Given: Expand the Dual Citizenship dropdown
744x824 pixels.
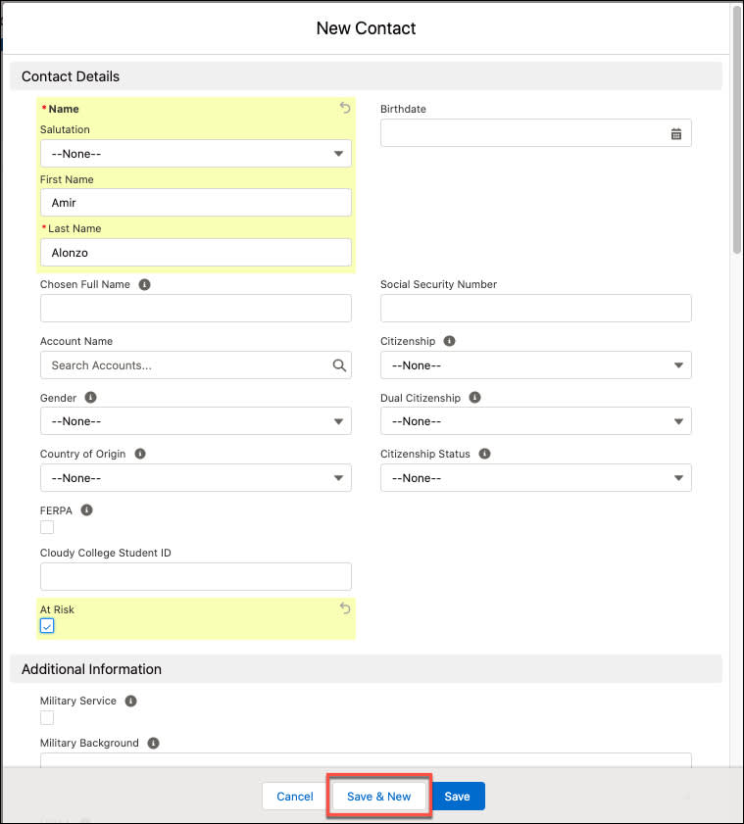Looking at the screenshot, I should click(535, 420).
